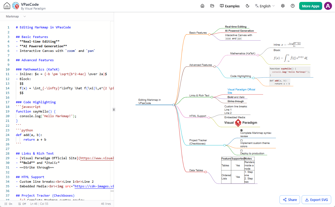Click the 'Renders inside a node' table cell

click(249, 165)
